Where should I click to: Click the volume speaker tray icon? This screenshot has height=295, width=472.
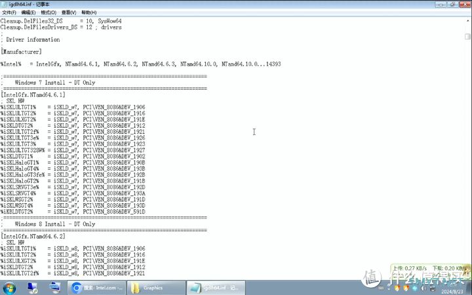(x=423, y=288)
